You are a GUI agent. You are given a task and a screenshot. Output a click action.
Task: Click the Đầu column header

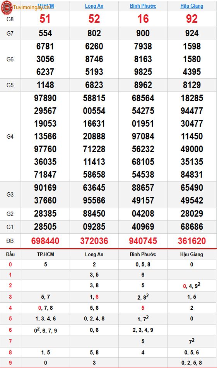point(10,254)
